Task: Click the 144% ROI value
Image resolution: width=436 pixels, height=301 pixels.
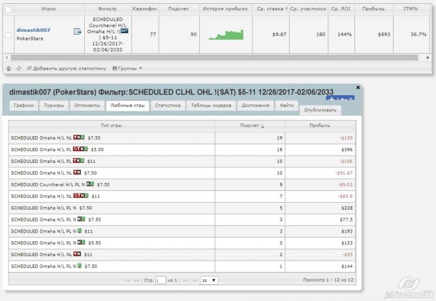Action: coord(344,34)
